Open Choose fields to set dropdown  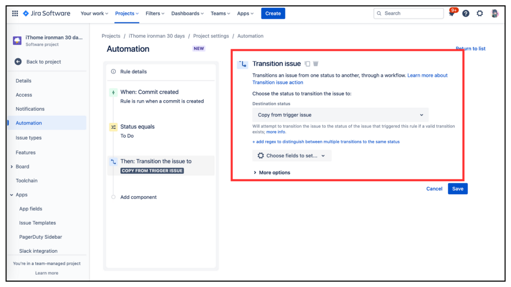[x=291, y=155]
